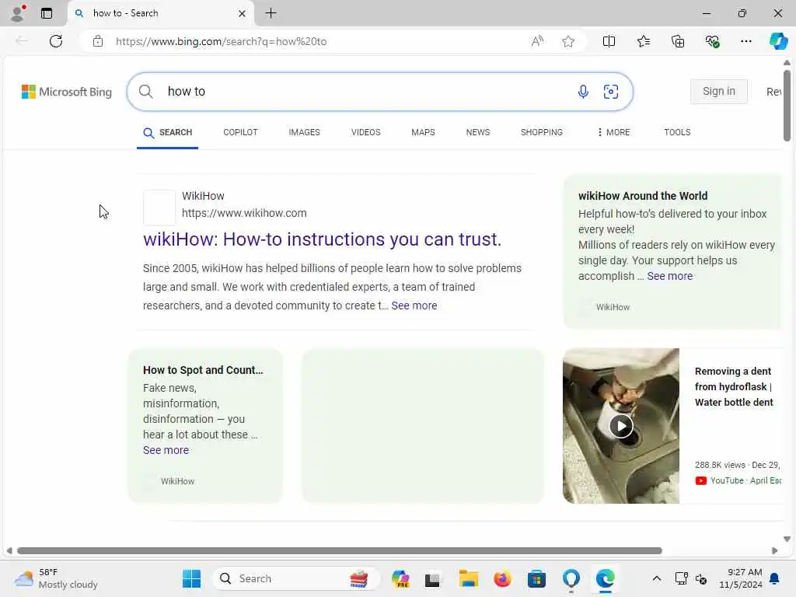
Task: Open 'wikiHow: How-to instructions you can trust.'
Action: (322, 239)
